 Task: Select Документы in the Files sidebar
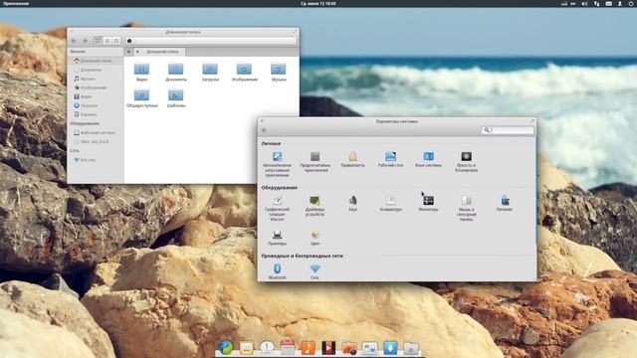click(x=96, y=70)
